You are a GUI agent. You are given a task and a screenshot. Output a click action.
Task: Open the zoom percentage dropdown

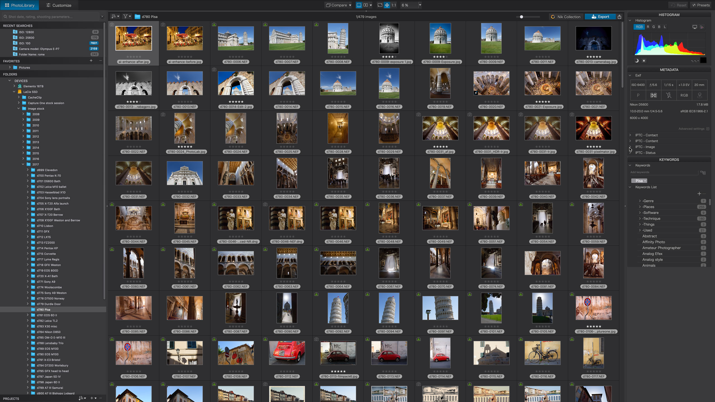click(420, 5)
